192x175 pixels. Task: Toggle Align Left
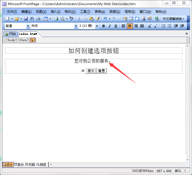tap(124, 26)
